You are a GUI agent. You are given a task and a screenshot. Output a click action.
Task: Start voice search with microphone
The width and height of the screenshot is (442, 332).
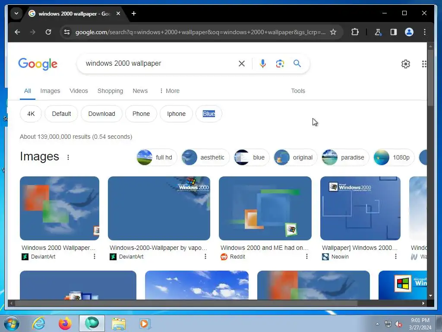[263, 64]
